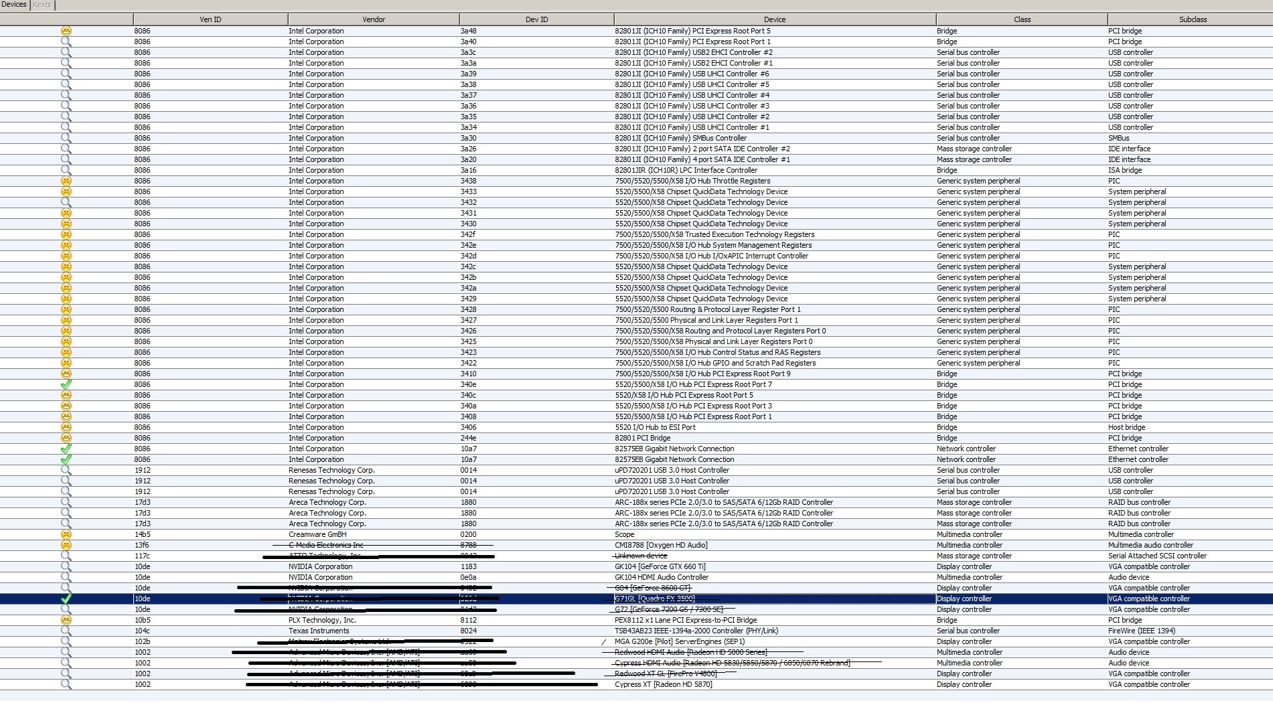The height and width of the screenshot is (709, 1273).
Task: Click the green checkmark for Quadro FX 3500 row
Action: pyautogui.click(x=66, y=599)
